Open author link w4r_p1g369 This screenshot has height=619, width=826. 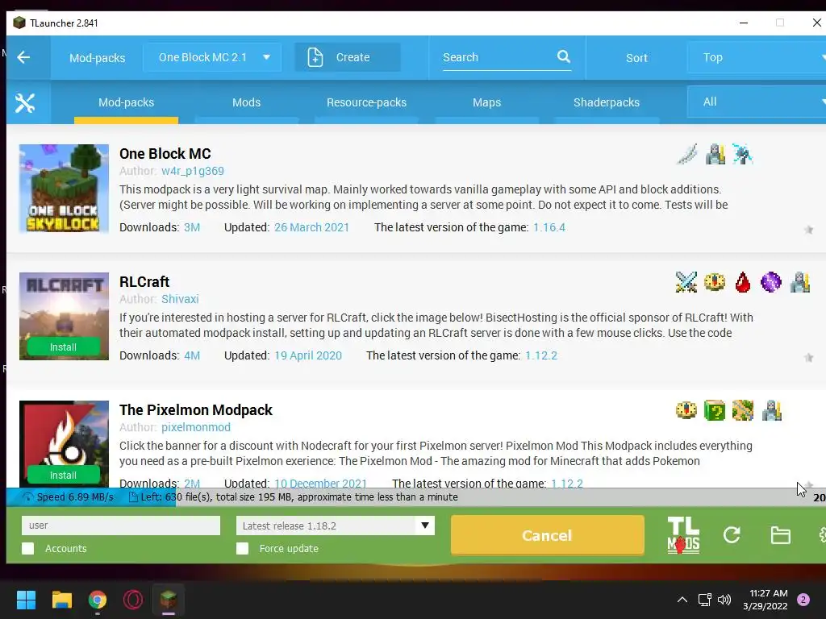point(193,171)
